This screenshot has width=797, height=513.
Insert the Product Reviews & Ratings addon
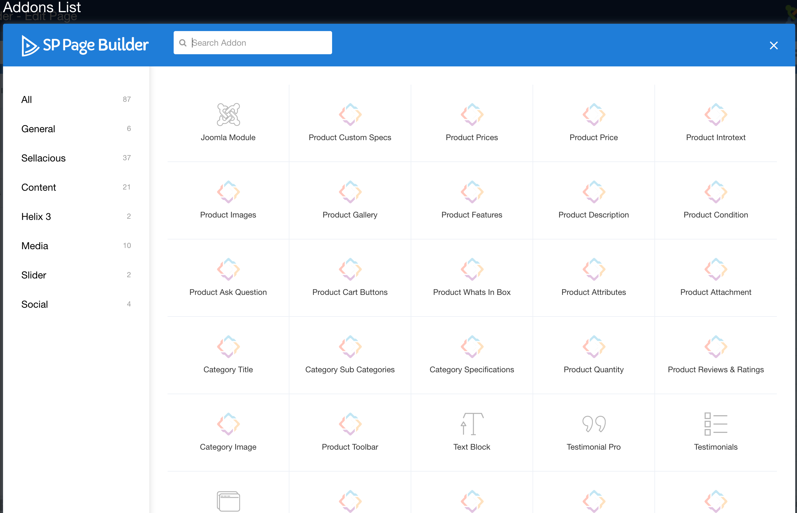tap(716, 355)
